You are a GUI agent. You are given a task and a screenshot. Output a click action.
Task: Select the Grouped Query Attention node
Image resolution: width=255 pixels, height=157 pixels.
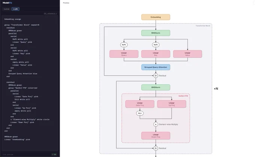point(156,67)
